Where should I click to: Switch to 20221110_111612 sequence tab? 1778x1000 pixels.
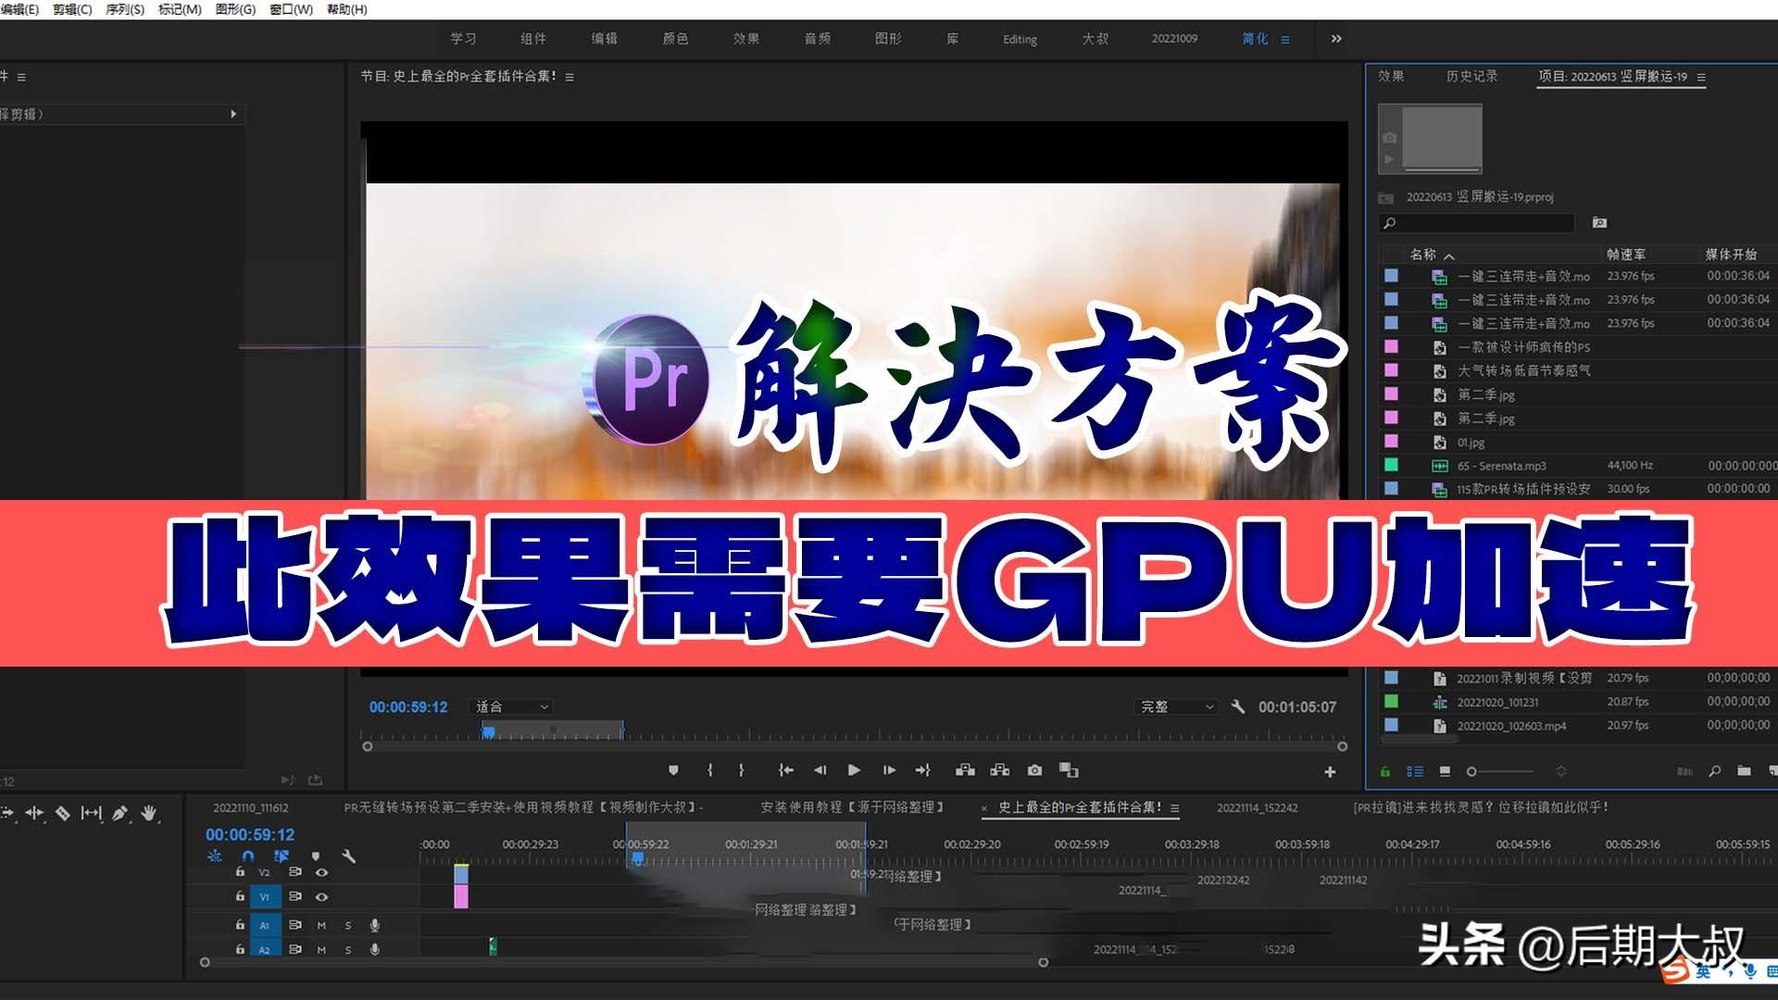point(250,808)
